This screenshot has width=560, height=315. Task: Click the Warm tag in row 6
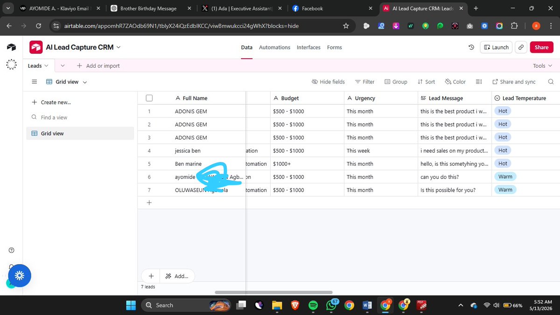tap(505, 177)
